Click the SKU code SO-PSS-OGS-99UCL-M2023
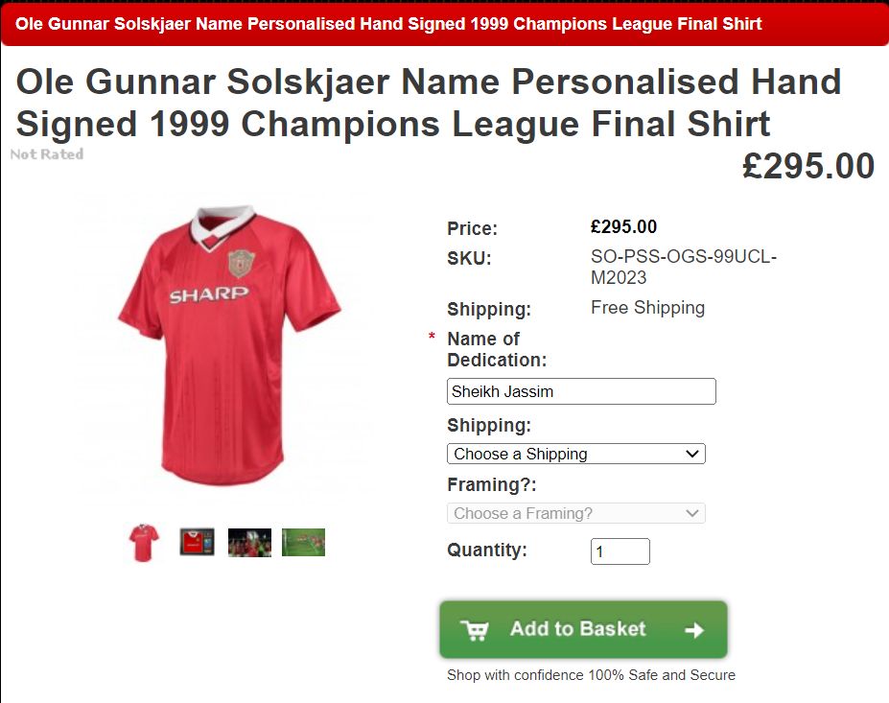This screenshot has width=889, height=703. point(683,267)
